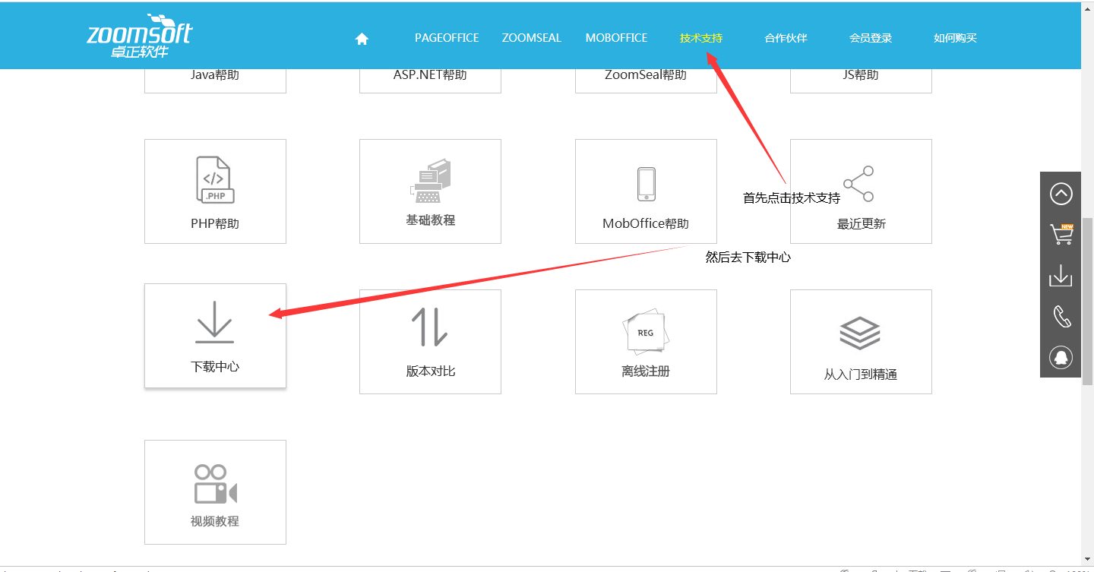The height and width of the screenshot is (572, 1094).
Task: Open the 如何购买 menu item
Action: point(955,38)
